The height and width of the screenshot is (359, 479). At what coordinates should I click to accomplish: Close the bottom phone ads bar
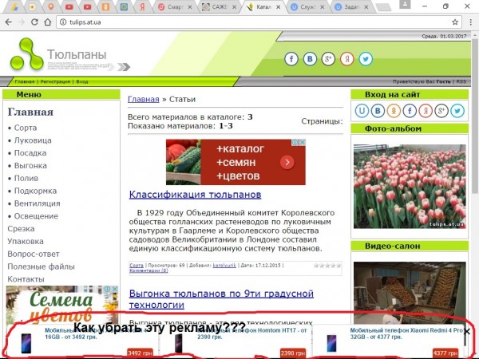click(x=467, y=331)
